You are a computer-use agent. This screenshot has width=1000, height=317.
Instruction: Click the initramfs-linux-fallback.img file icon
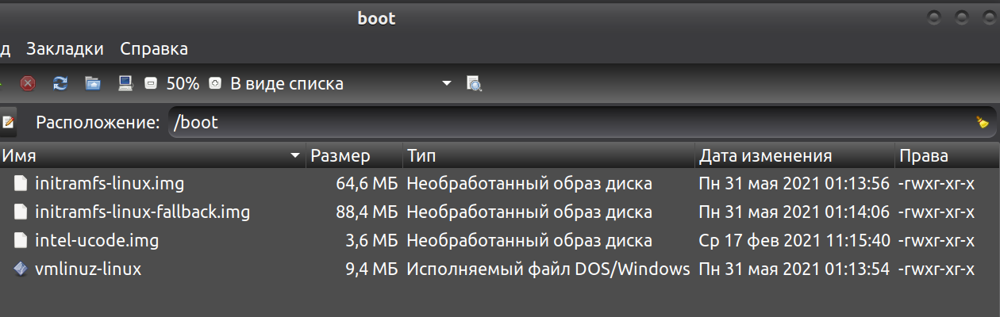[x=21, y=212]
